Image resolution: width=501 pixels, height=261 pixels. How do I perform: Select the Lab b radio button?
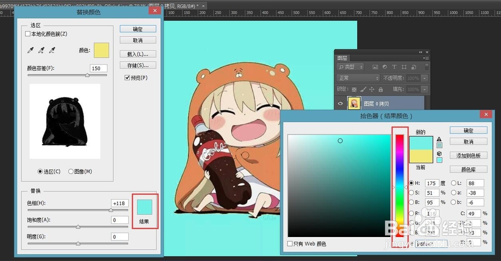453,202
